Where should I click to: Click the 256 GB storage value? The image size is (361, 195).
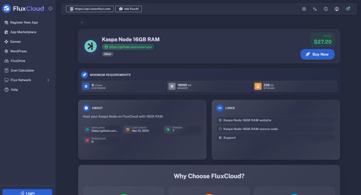[x=269, y=85]
